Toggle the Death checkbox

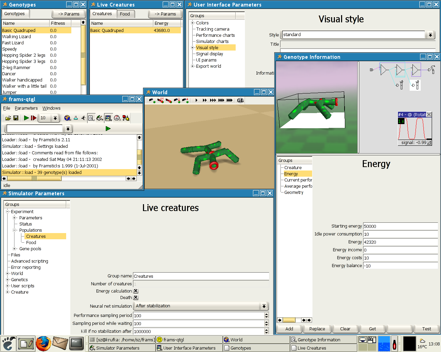pos(136,297)
